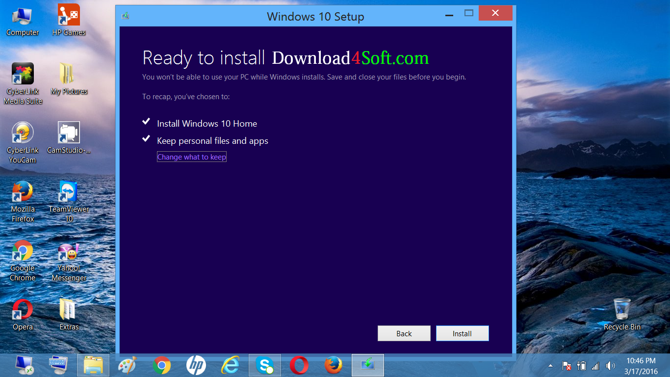Switch to Skype in taskbar
Viewport: 670px width, 377px height.
tap(265, 365)
